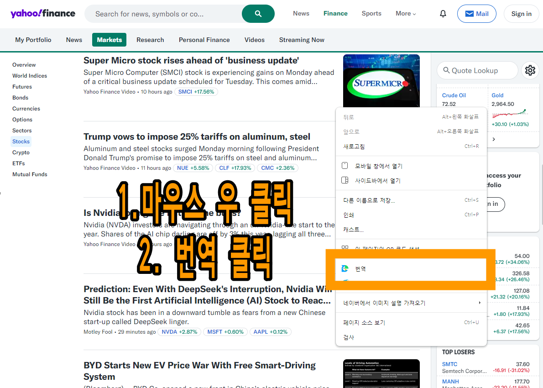Choose 인쇄 in context menu

tap(411, 215)
